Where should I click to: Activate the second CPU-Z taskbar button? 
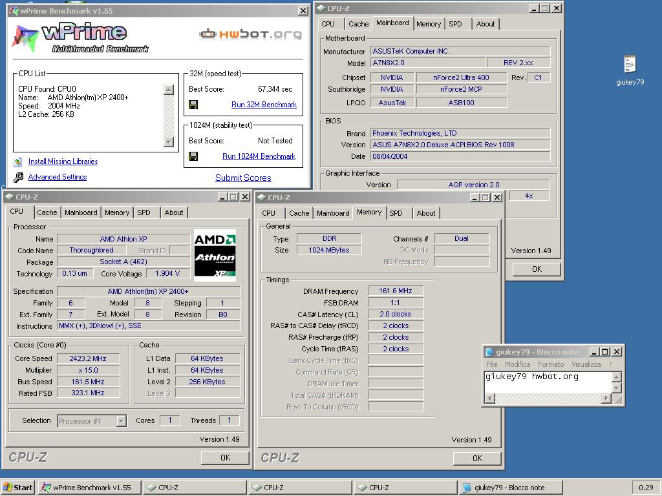[x=300, y=488]
